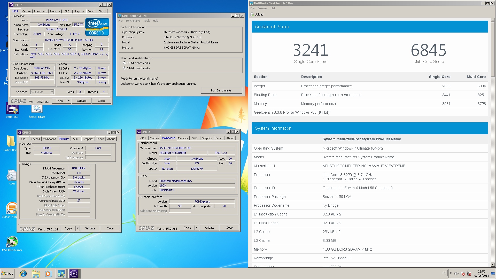Switch to Caches tab in top CPU-Z window

26,11
